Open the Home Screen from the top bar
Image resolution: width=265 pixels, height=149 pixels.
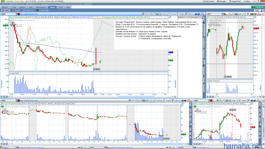click(208, 1)
